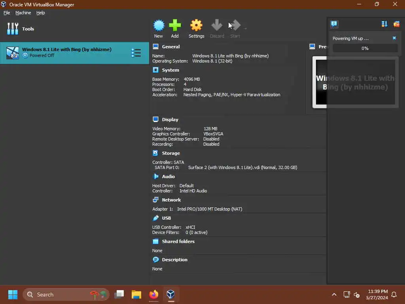Click the Shared folders heading link

(x=178, y=241)
